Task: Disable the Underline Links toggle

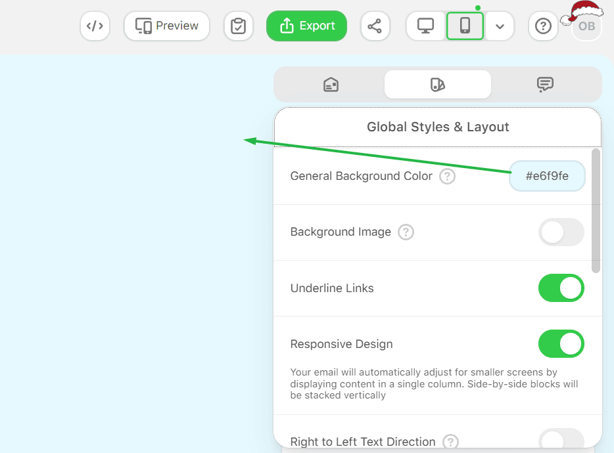Action: tap(561, 288)
